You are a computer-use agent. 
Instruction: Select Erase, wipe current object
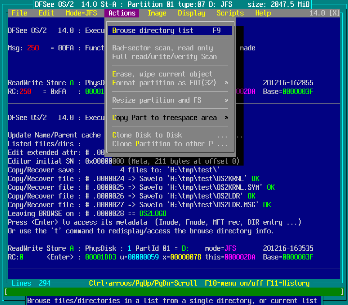(162, 74)
